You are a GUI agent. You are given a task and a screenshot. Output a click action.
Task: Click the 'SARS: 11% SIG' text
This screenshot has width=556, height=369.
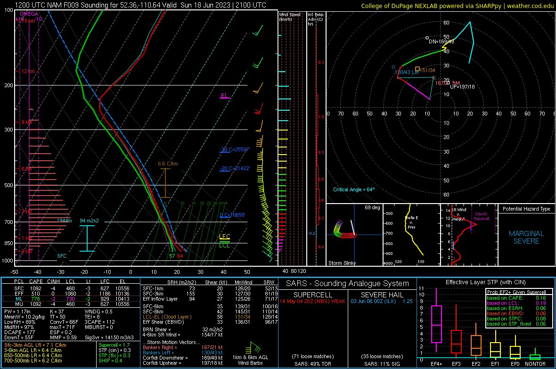382,364
